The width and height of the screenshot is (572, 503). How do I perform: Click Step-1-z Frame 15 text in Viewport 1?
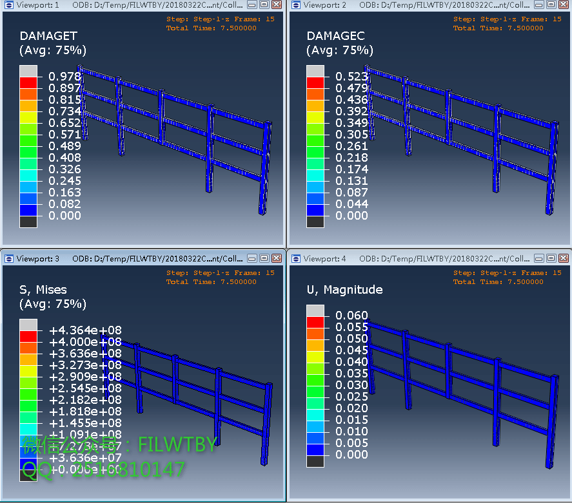coord(221,19)
